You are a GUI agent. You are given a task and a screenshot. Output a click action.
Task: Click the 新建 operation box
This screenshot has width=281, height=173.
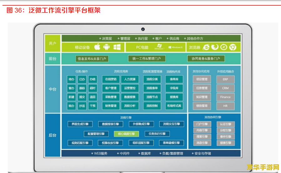71,97
